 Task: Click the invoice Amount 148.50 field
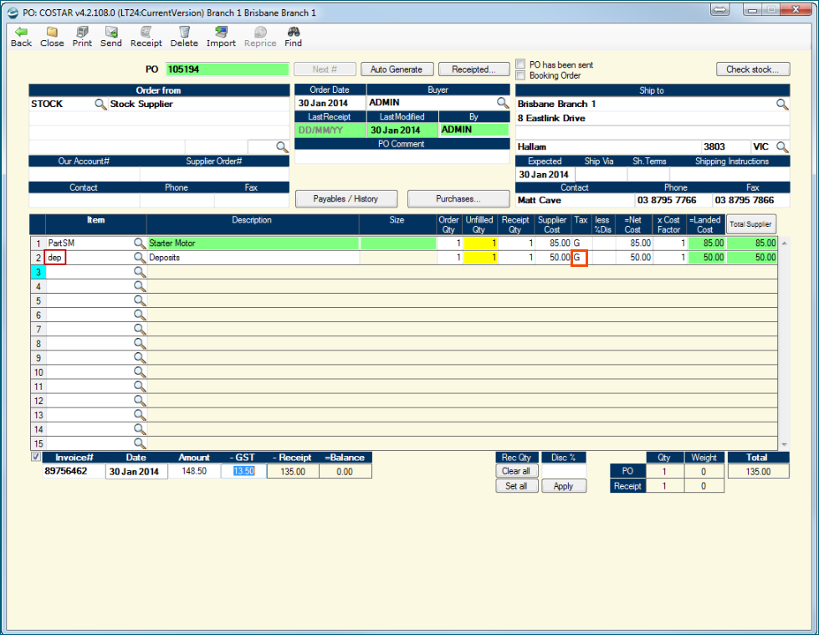(x=194, y=472)
